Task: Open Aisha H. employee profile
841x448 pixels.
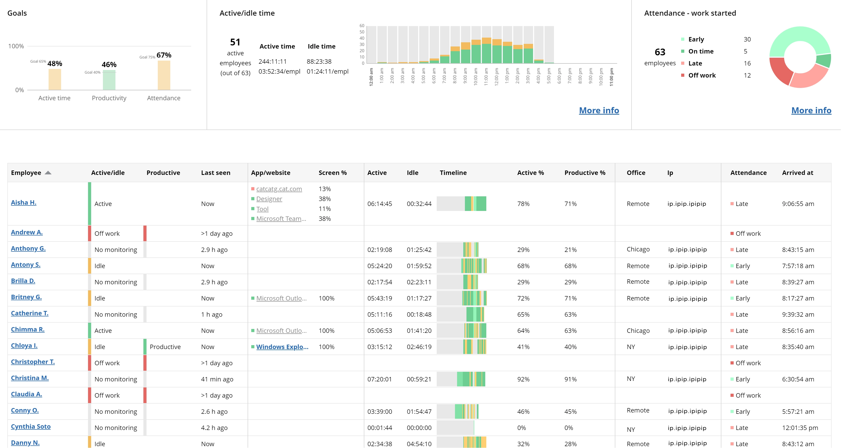Action: tap(24, 202)
